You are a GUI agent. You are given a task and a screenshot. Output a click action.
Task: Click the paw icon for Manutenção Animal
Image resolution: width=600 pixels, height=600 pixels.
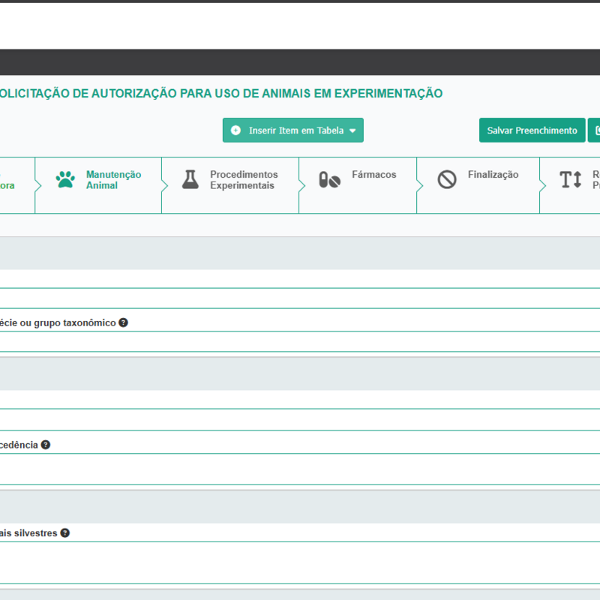coord(65,180)
